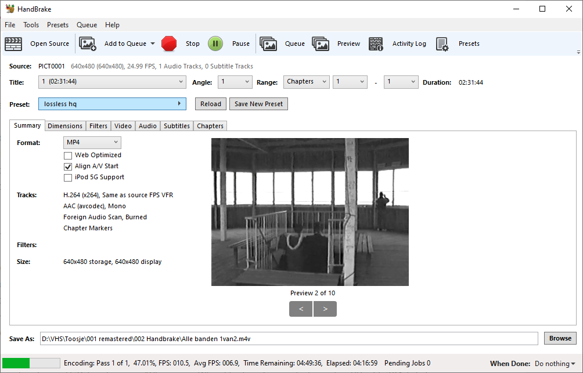Image resolution: width=583 pixels, height=373 pixels.
Task: View the Activity Log
Action: [x=376, y=44]
